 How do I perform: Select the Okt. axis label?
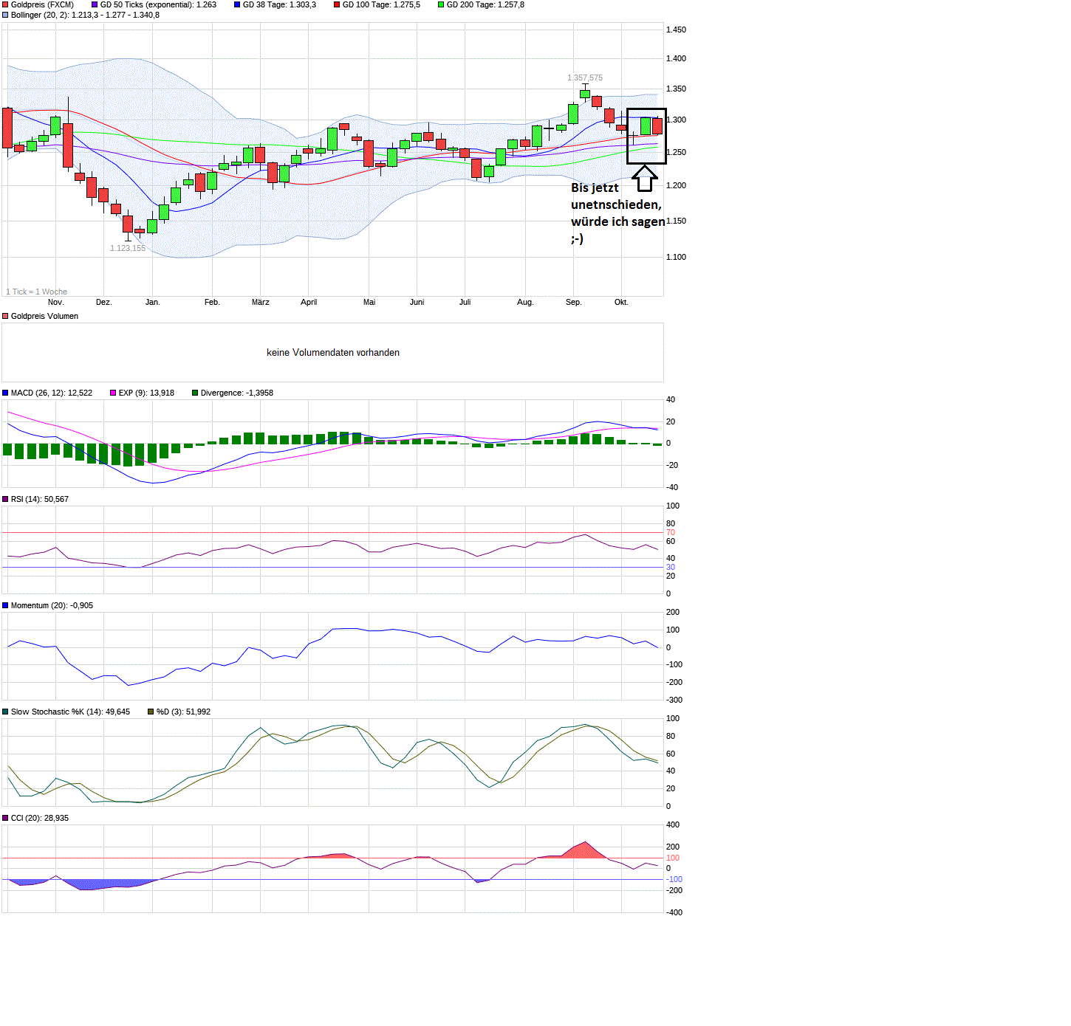[x=621, y=302]
